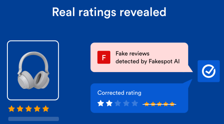Click the middle orange star under headphones

29,109
